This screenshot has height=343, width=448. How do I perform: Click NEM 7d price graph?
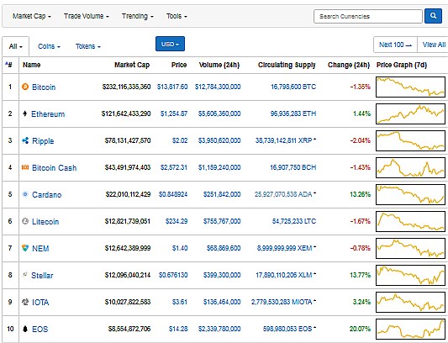click(x=410, y=248)
